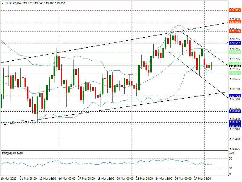The image size is (242, 182).
Task: Select the 118.937 green lower band label
Action: click(235, 73)
